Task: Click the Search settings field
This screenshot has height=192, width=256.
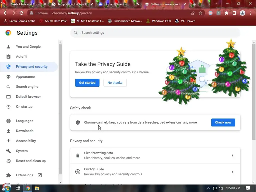Action: (155, 33)
